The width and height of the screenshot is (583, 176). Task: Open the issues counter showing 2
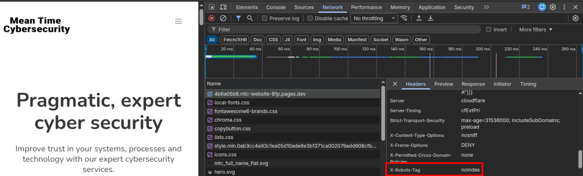526,7
